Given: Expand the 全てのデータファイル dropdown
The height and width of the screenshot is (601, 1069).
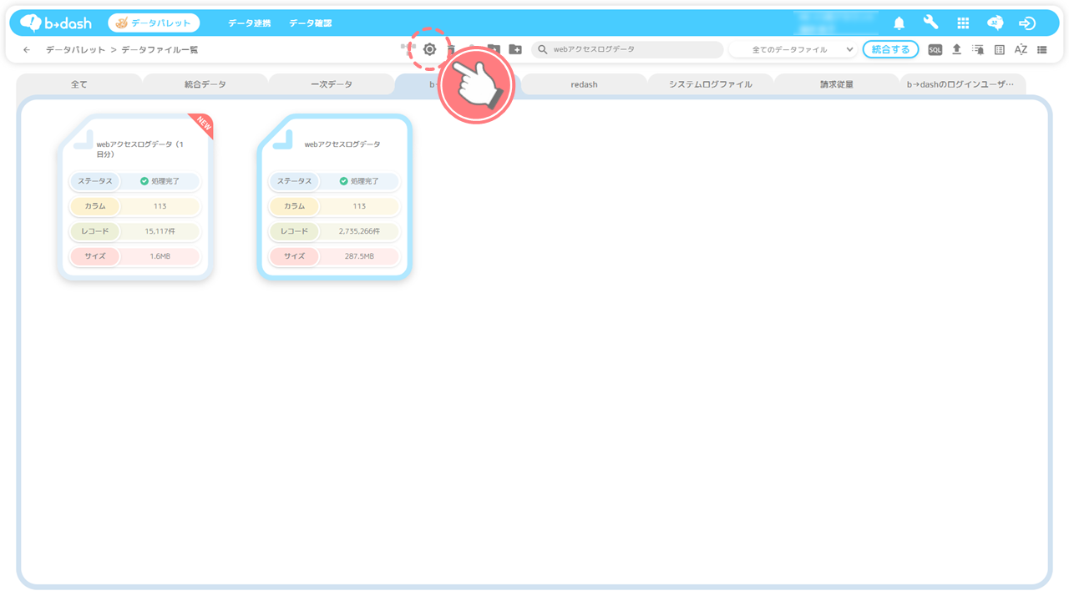Looking at the screenshot, I should [x=793, y=49].
